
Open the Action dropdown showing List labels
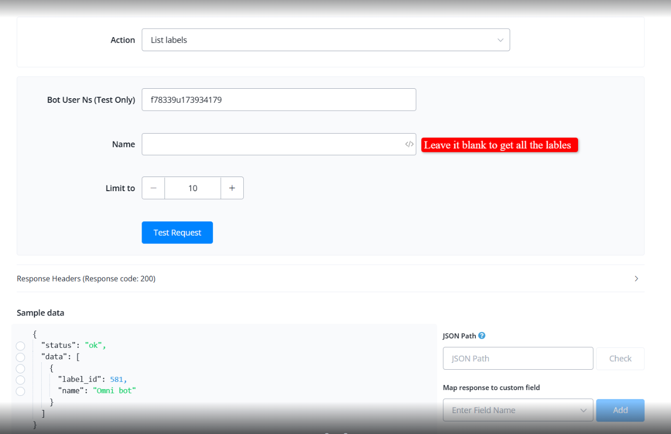click(325, 40)
